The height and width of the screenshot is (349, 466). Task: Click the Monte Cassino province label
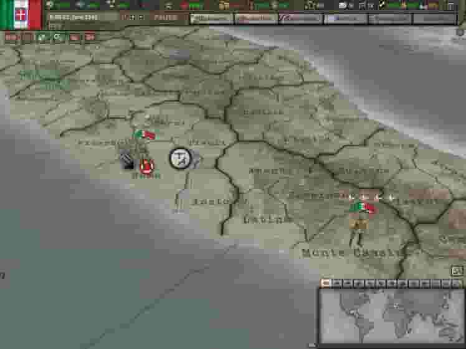point(353,253)
